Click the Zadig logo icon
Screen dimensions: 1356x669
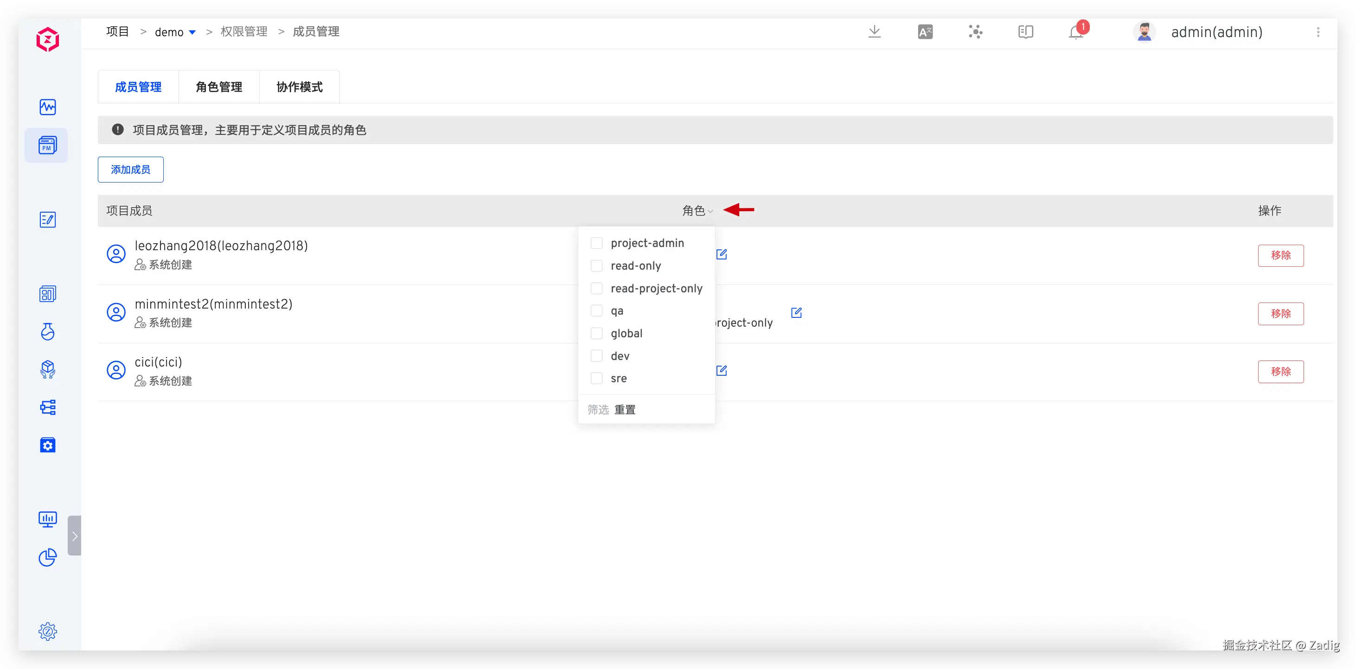click(47, 39)
